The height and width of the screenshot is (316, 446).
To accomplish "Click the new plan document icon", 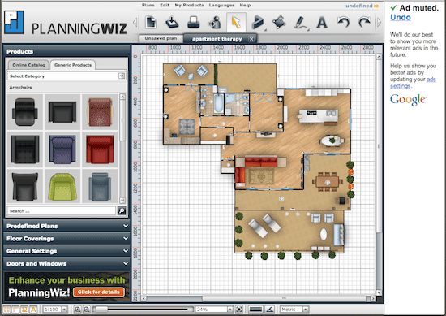I will click(x=151, y=22).
